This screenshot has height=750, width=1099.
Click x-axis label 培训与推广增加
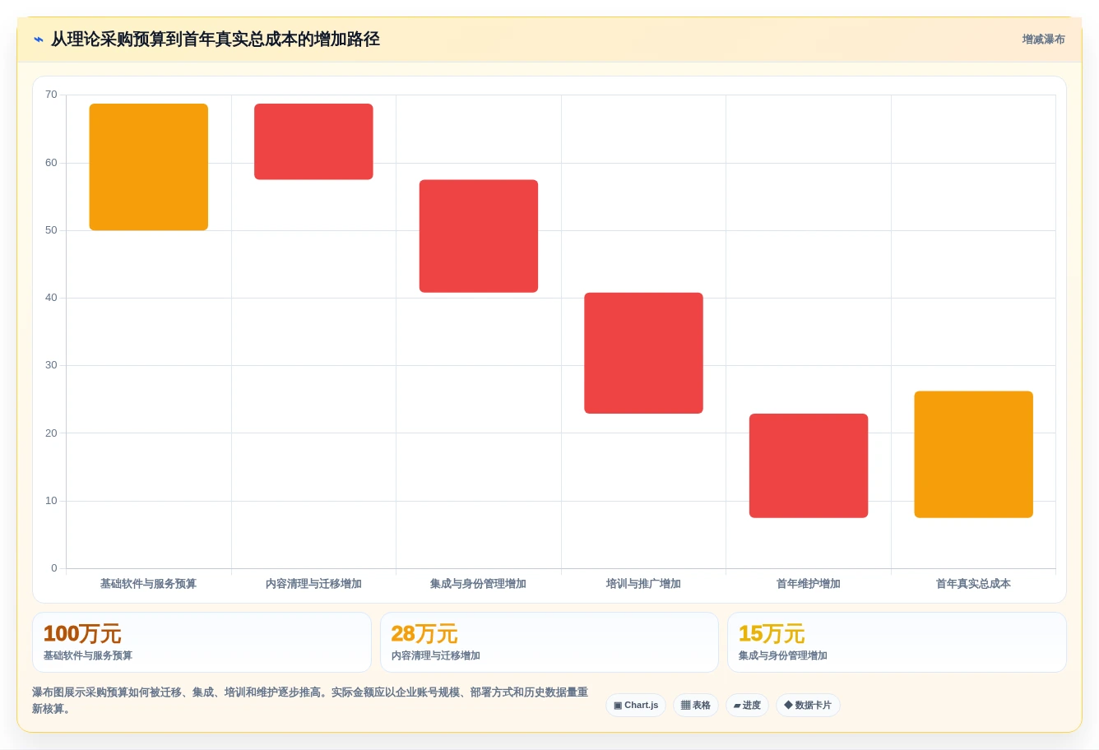click(x=643, y=584)
